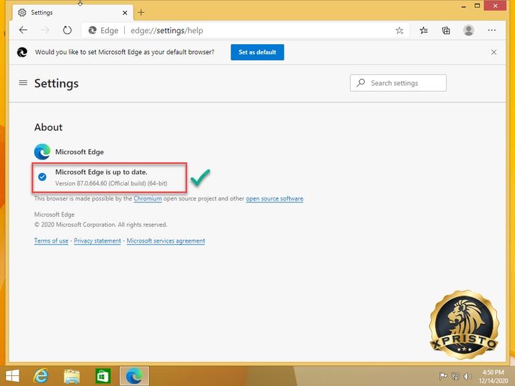515x386 pixels.
Task: Open the Chromium link
Action: pos(148,198)
